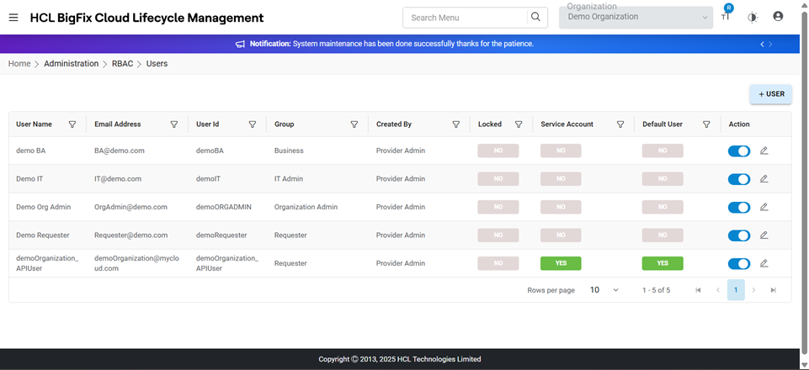Click into the Search Menu field

465,18
